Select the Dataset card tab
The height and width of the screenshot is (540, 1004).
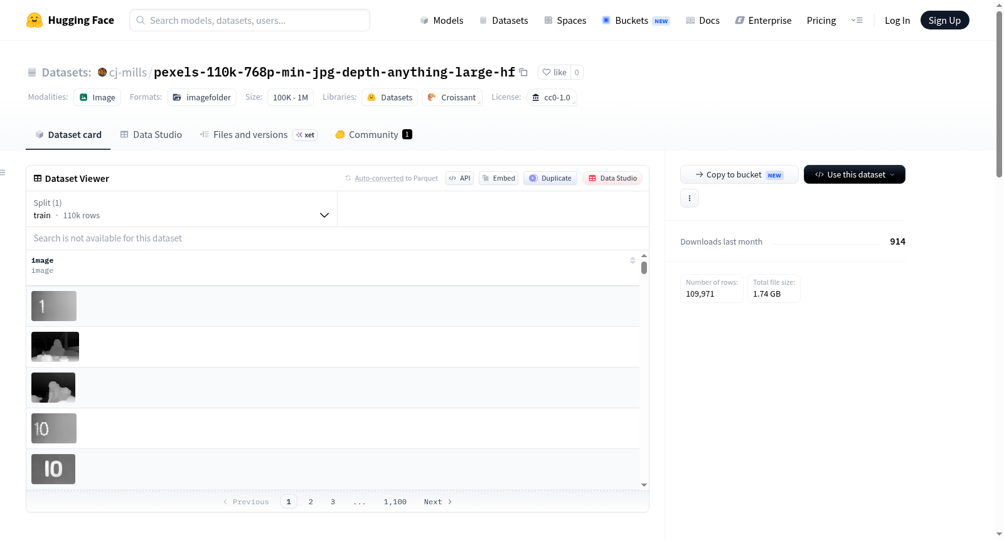pyautogui.click(x=68, y=134)
